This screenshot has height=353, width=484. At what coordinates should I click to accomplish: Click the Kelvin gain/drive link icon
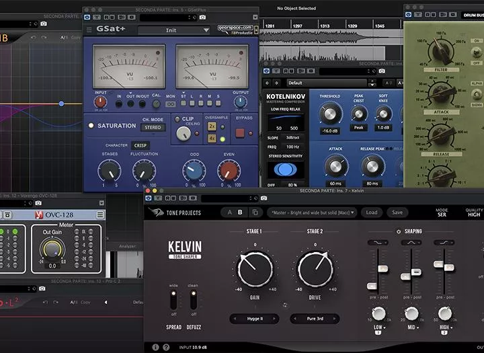pos(285,305)
